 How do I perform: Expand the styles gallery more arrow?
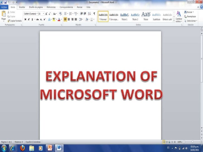[174, 20]
